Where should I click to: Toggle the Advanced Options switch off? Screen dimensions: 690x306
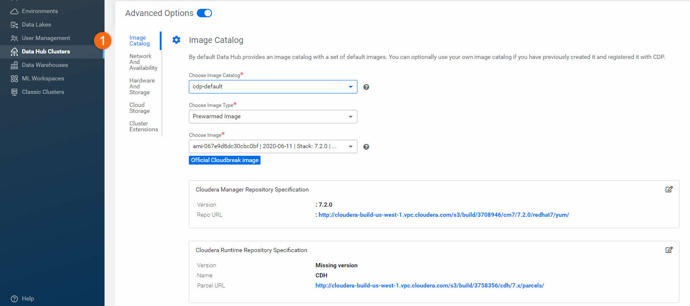coord(204,13)
